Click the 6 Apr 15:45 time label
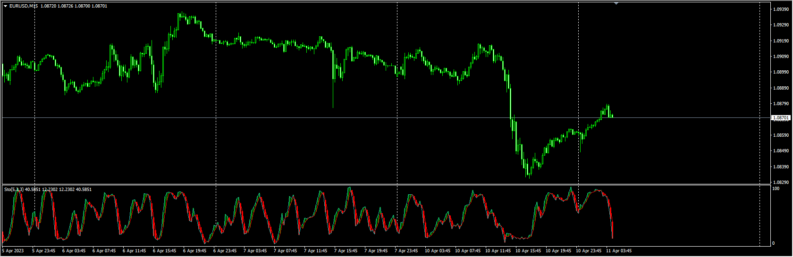The height and width of the screenshot is (257, 793). tap(164, 251)
